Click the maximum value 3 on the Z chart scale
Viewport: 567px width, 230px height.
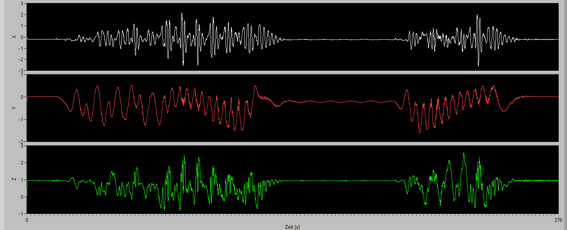click(x=23, y=146)
